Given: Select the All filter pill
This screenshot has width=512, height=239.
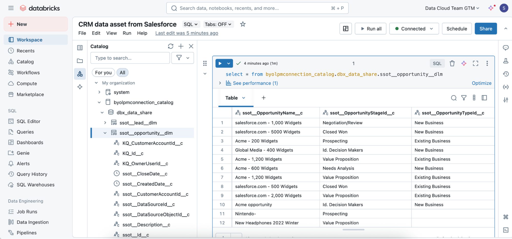Looking at the screenshot, I should pyautogui.click(x=122, y=73).
